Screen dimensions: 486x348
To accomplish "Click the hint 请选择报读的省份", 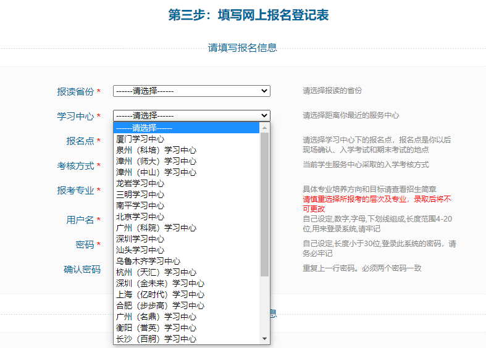I will (332, 91).
